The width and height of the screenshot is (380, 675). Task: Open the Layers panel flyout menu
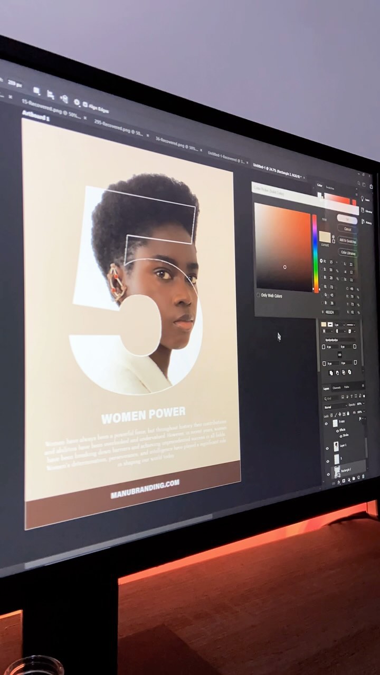click(x=363, y=386)
